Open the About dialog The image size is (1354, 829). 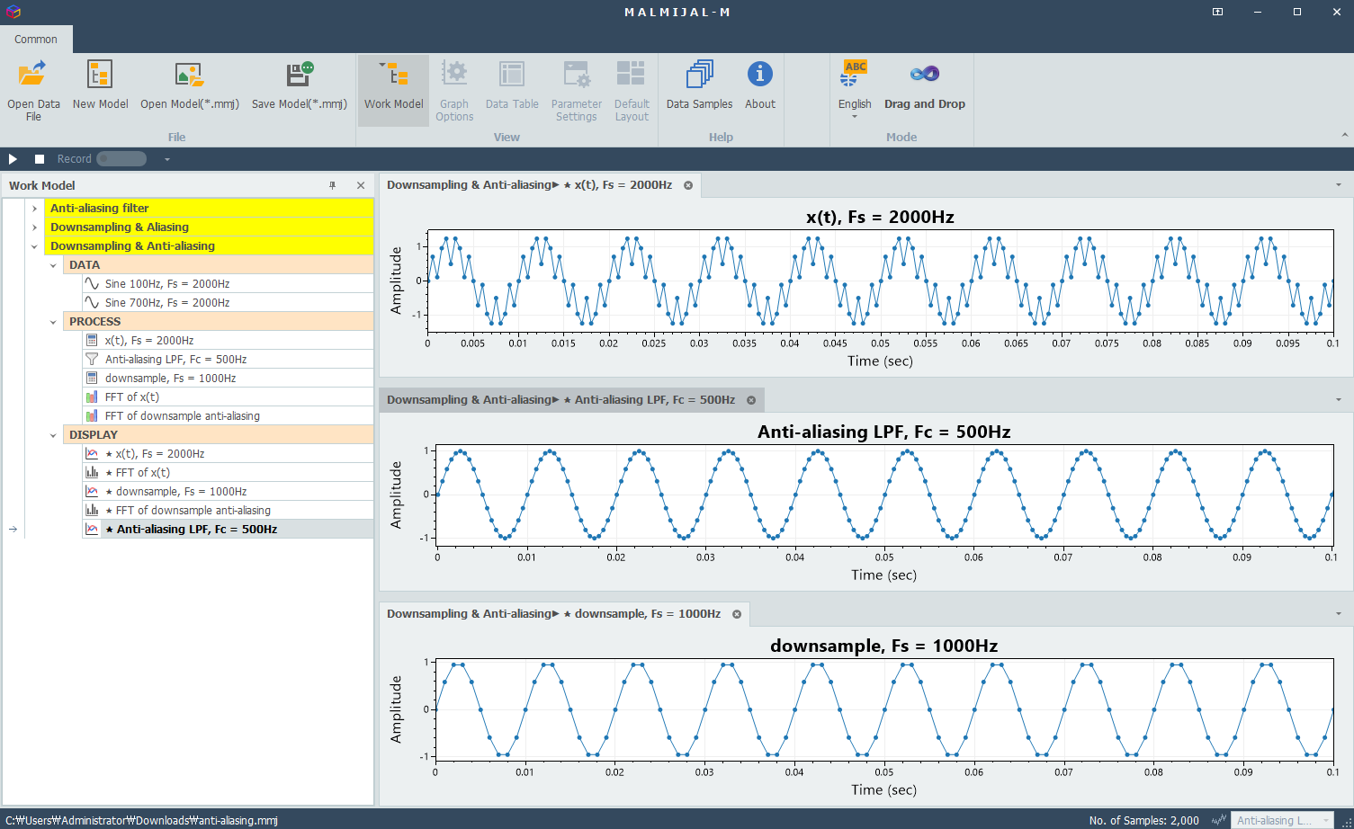click(759, 86)
